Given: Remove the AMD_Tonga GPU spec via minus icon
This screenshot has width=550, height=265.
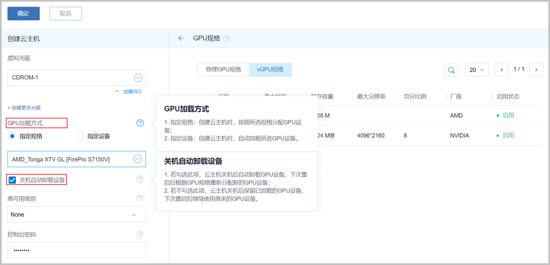Looking at the screenshot, I should click(138, 159).
